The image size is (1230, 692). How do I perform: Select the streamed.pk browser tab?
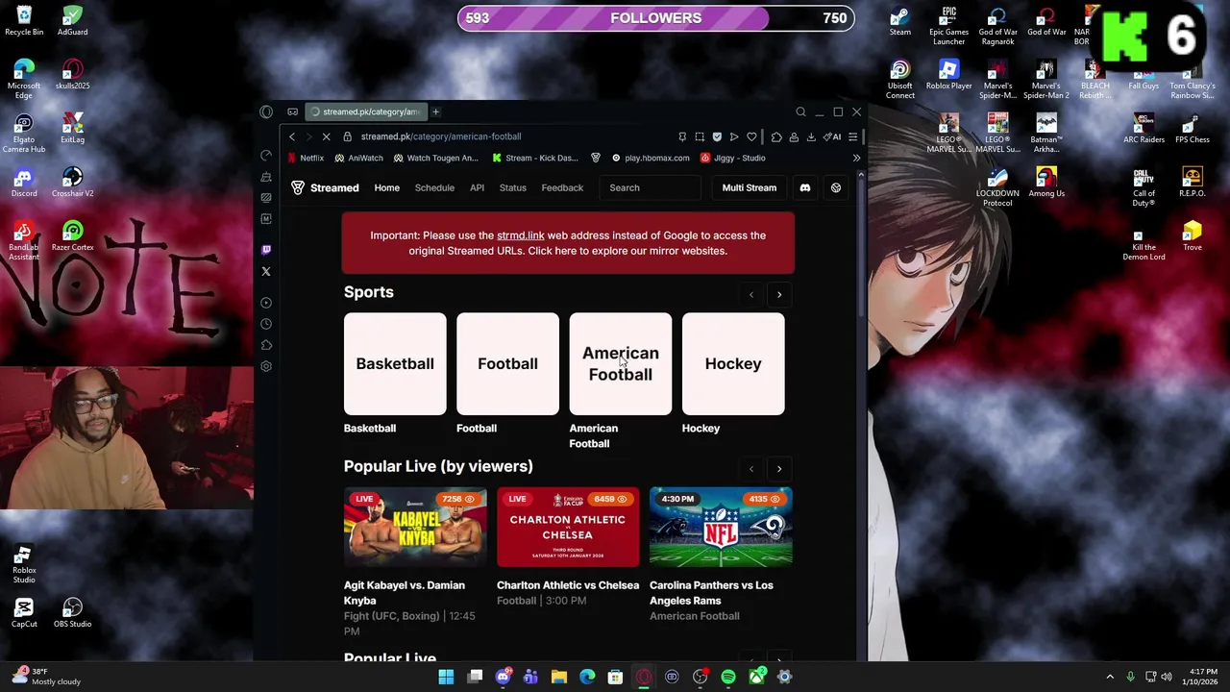click(366, 111)
